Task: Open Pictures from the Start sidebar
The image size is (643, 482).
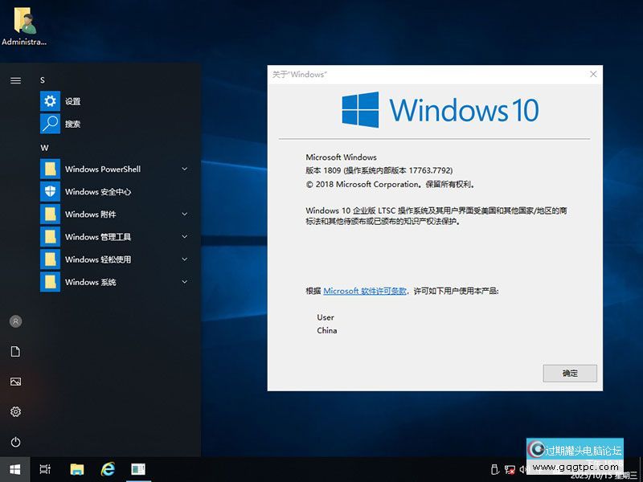Action: tap(15, 382)
